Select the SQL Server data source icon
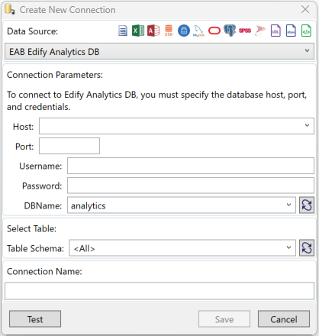This screenshot has height=336, width=319. [x=260, y=31]
